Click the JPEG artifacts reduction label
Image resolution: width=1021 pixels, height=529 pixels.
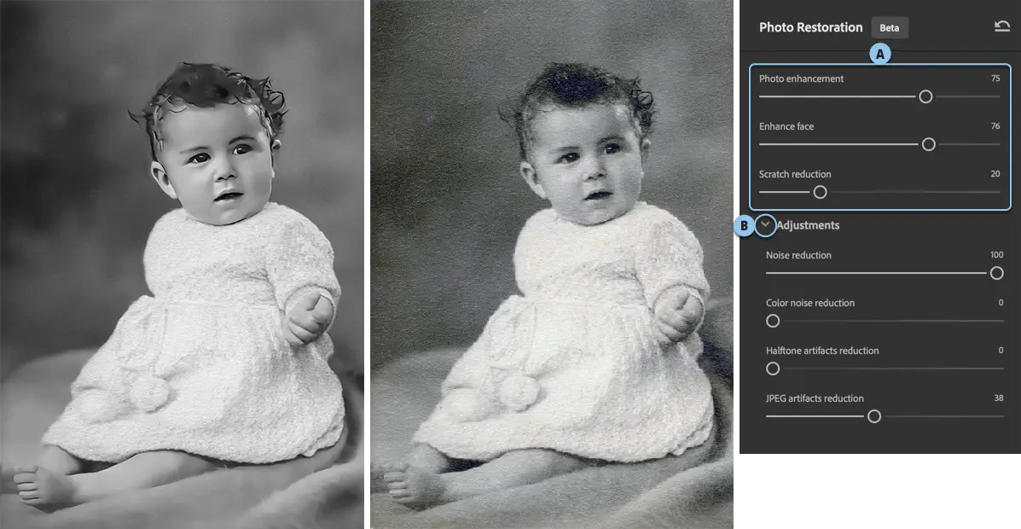[x=814, y=398]
